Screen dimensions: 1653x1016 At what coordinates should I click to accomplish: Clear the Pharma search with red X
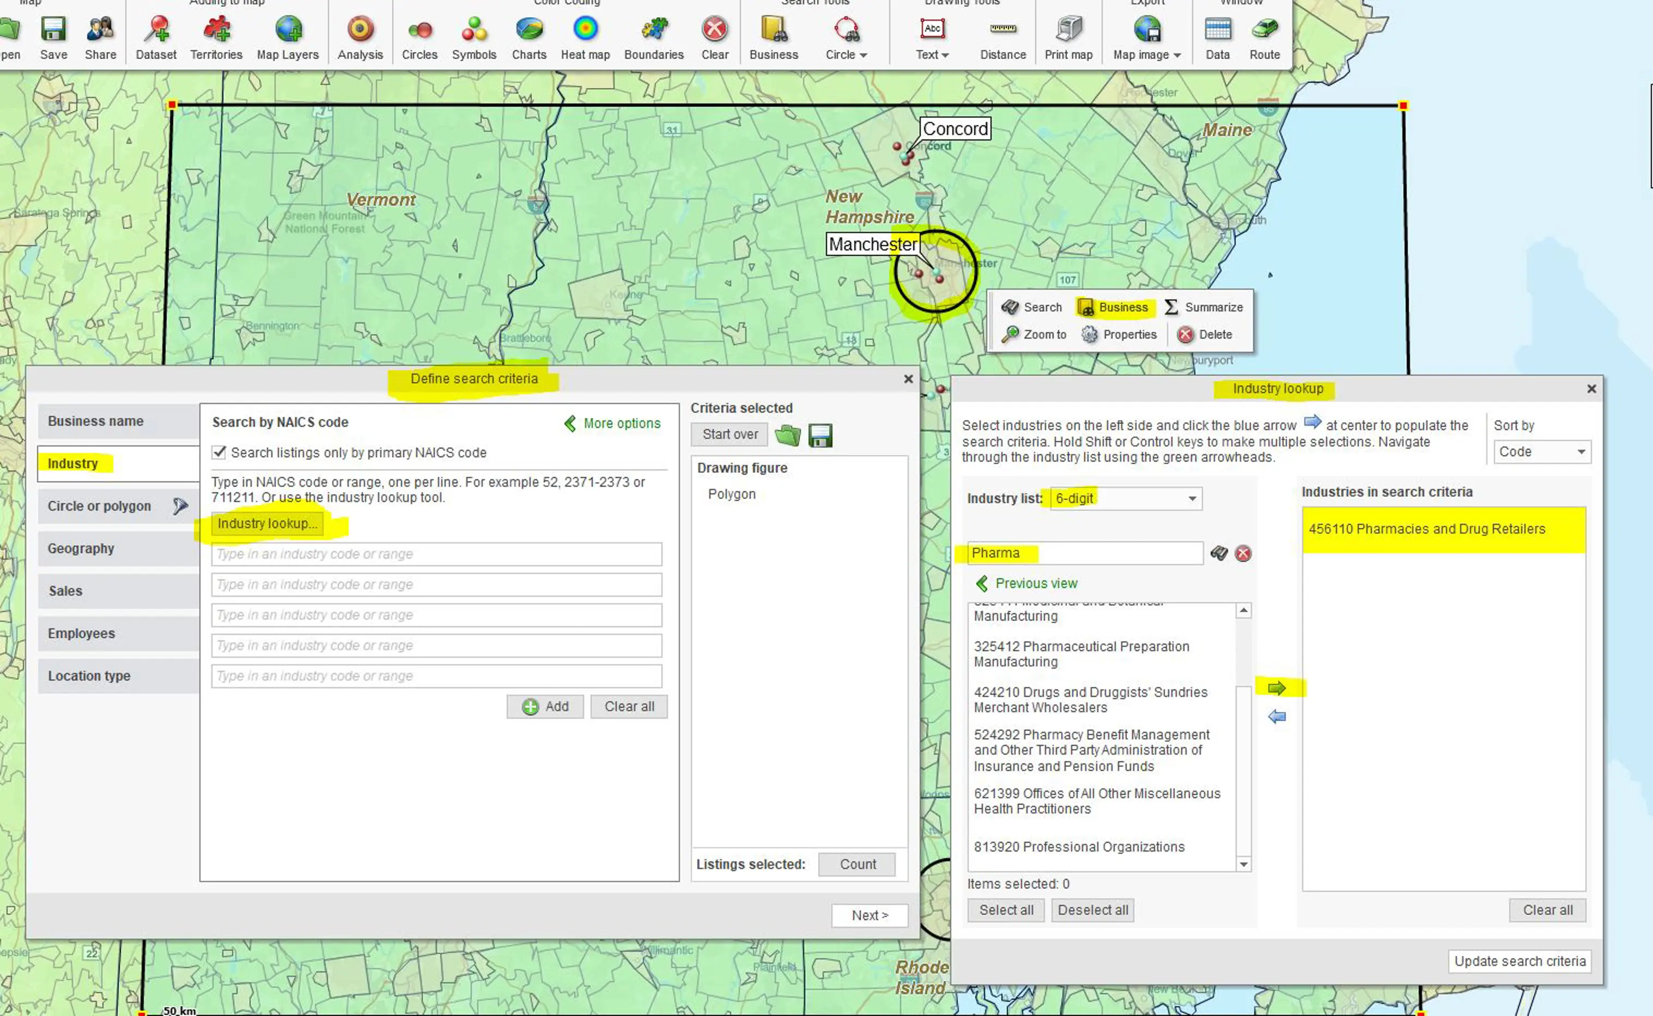point(1243,553)
